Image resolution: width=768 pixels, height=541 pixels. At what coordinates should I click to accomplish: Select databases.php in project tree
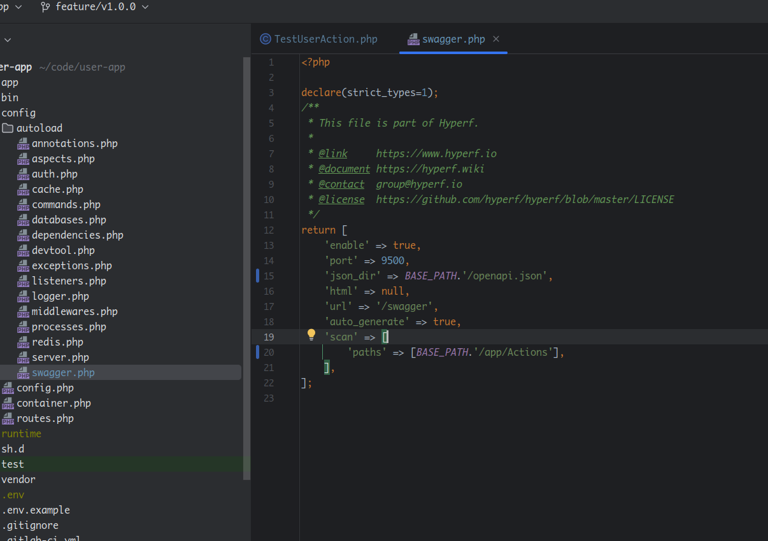tap(69, 220)
